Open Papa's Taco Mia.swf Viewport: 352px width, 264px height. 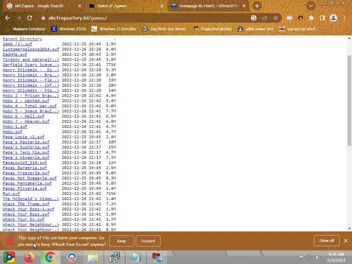(26, 152)
